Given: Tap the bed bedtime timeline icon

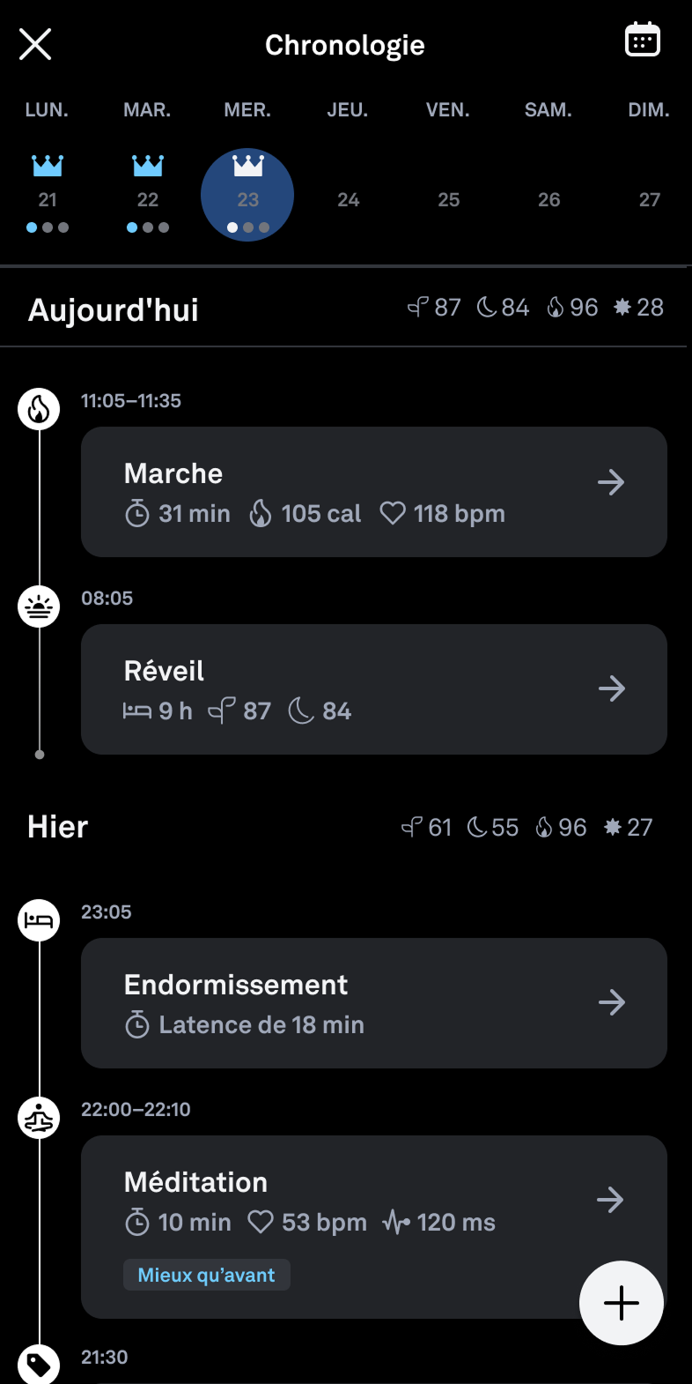Looking at the screenshot, I should [x=40, y=920].
